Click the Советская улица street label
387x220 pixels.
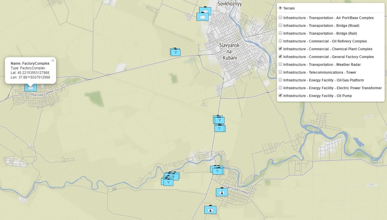(x=236, y=189)
